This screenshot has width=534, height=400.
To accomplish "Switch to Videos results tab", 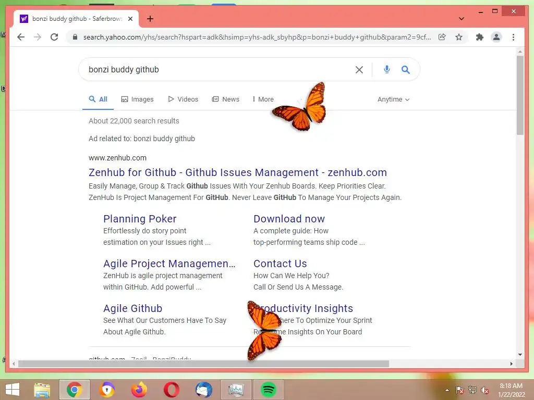I will (183, 99).
